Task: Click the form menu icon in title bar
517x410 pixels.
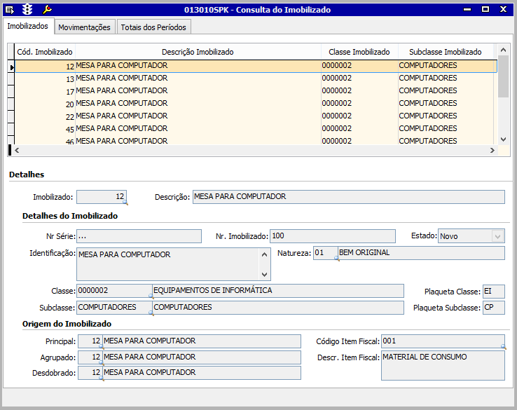Action: (10, 10)
